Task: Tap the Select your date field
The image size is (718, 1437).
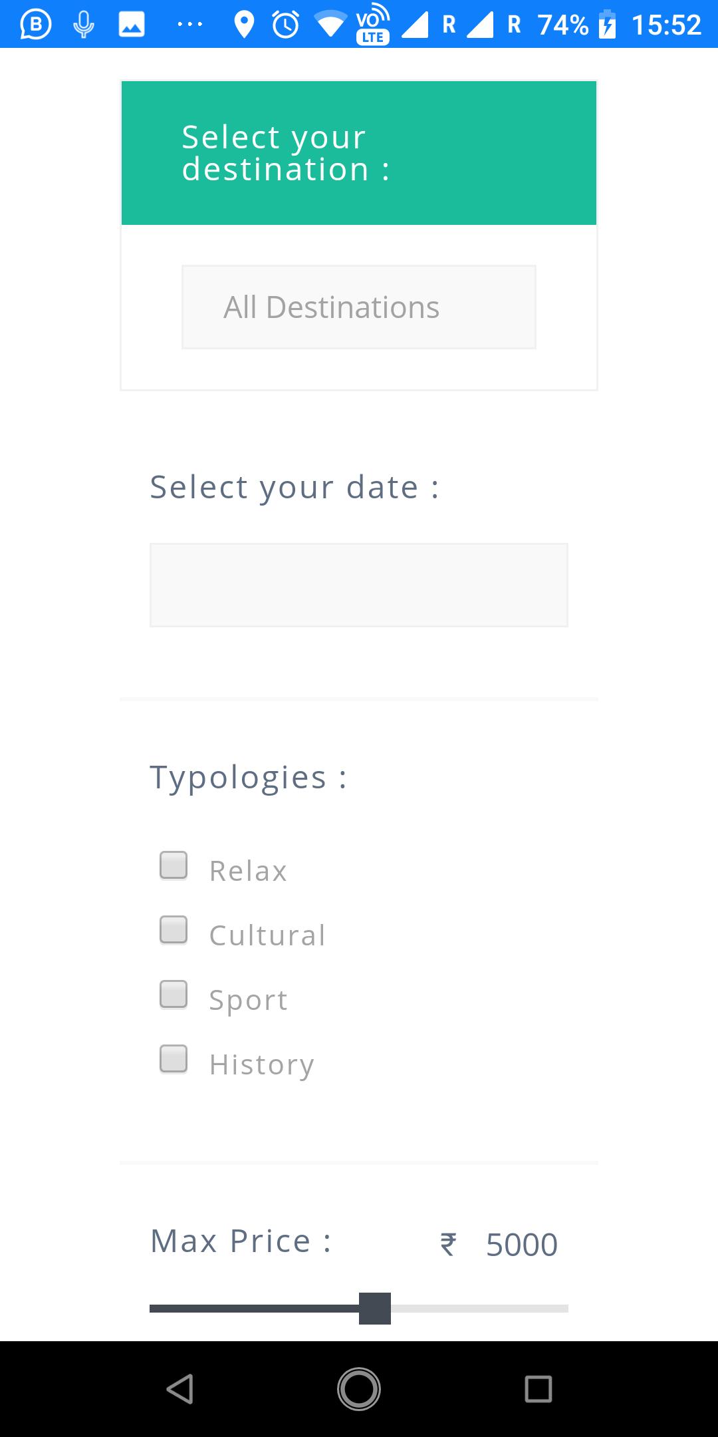Action: pos(359,585)
